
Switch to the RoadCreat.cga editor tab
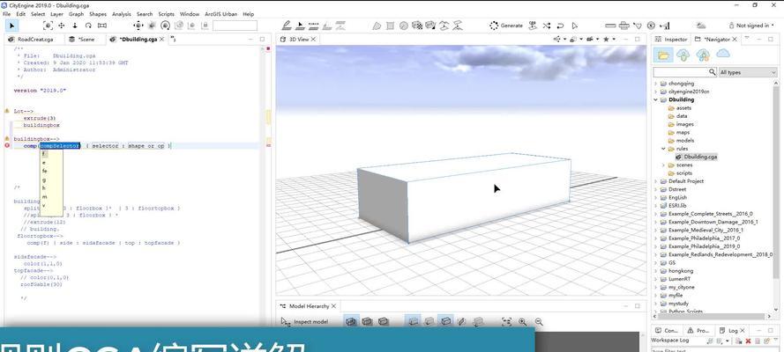(34, 40)
